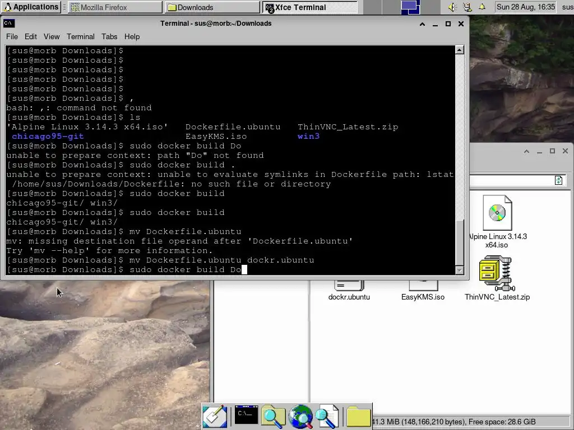Switch to the first gray workspace in pager
574x430 pixels.
pos(372,7)
